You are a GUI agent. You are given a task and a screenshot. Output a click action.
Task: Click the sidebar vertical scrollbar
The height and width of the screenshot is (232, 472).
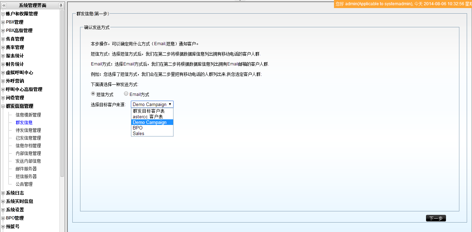(62, 94)
